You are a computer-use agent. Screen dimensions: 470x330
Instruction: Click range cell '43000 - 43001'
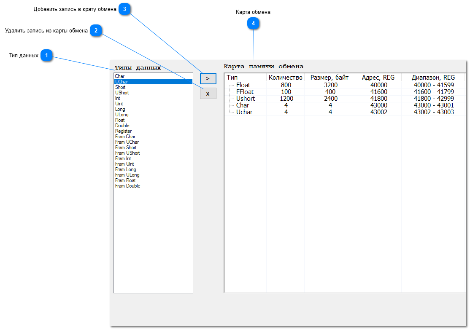[x=434, y=105]
